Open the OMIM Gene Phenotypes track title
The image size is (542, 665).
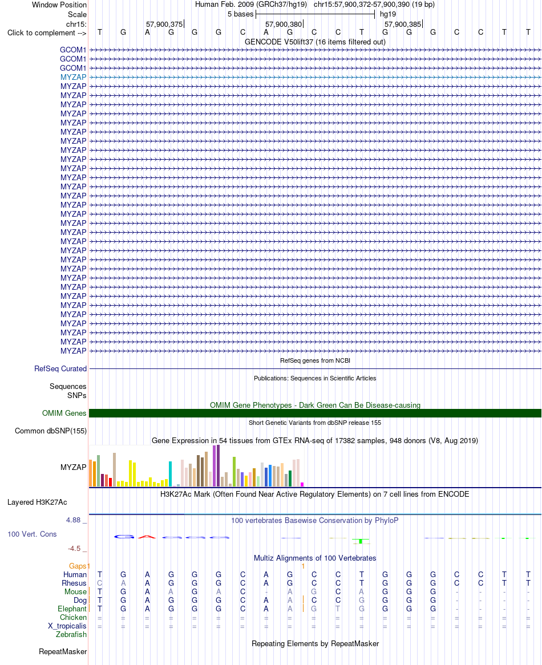coord(315,405)
